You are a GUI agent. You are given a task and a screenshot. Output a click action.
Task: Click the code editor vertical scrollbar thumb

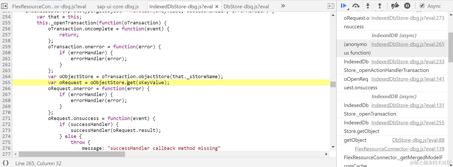tap(333, 84)
